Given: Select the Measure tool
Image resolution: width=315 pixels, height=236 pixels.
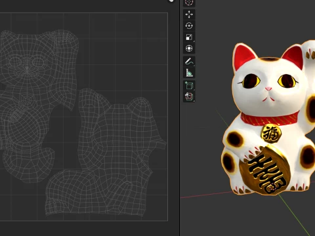Looking at the screenshot, I should [x=189, y=73].
